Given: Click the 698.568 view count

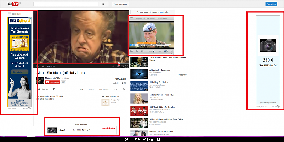Looking at the screenshot, I should pyautogui.click(x=121, y=79).
